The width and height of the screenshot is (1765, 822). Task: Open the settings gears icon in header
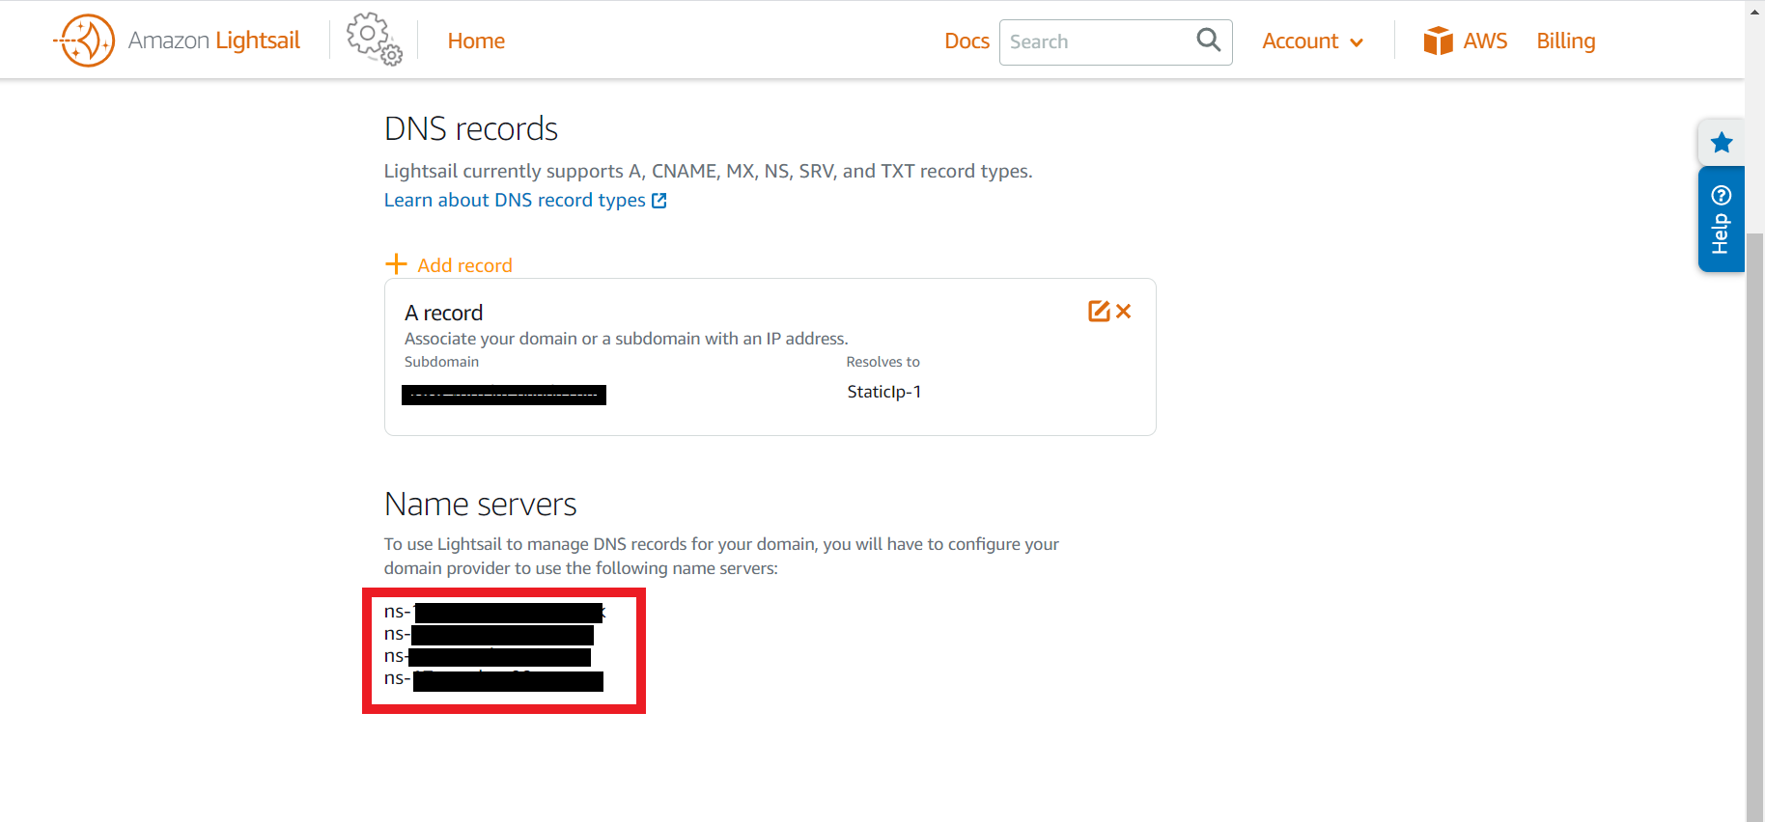(374, 40)
